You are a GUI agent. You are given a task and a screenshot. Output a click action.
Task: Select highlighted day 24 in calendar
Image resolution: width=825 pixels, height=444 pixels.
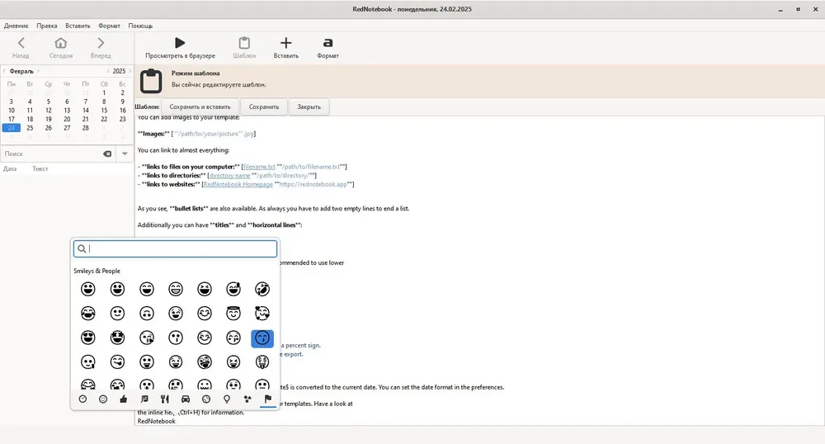[11, 128]
